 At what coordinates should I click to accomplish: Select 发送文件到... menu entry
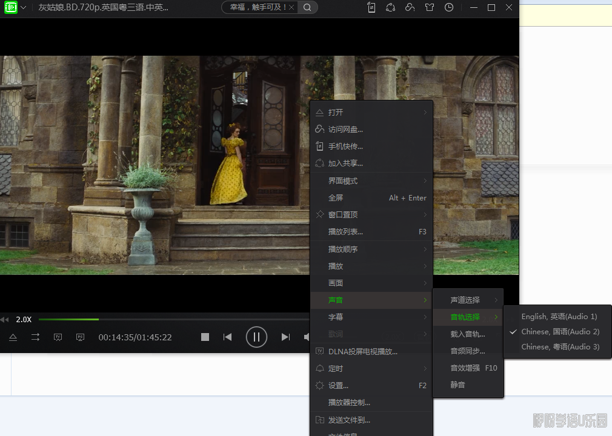pos(371,420)
